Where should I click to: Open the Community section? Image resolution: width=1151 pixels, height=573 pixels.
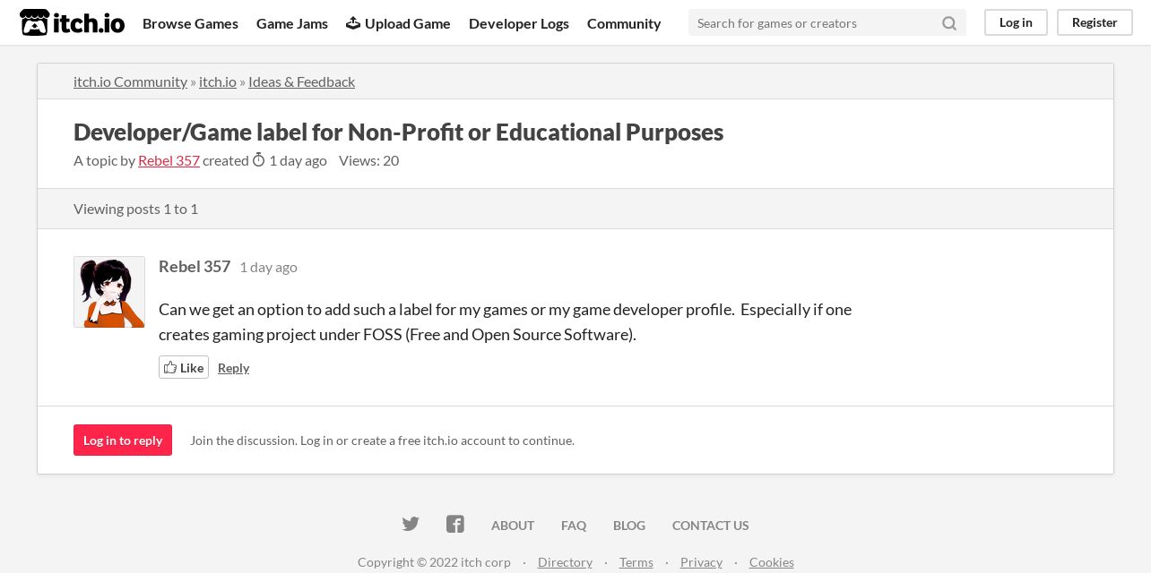(x=624, y=23)
